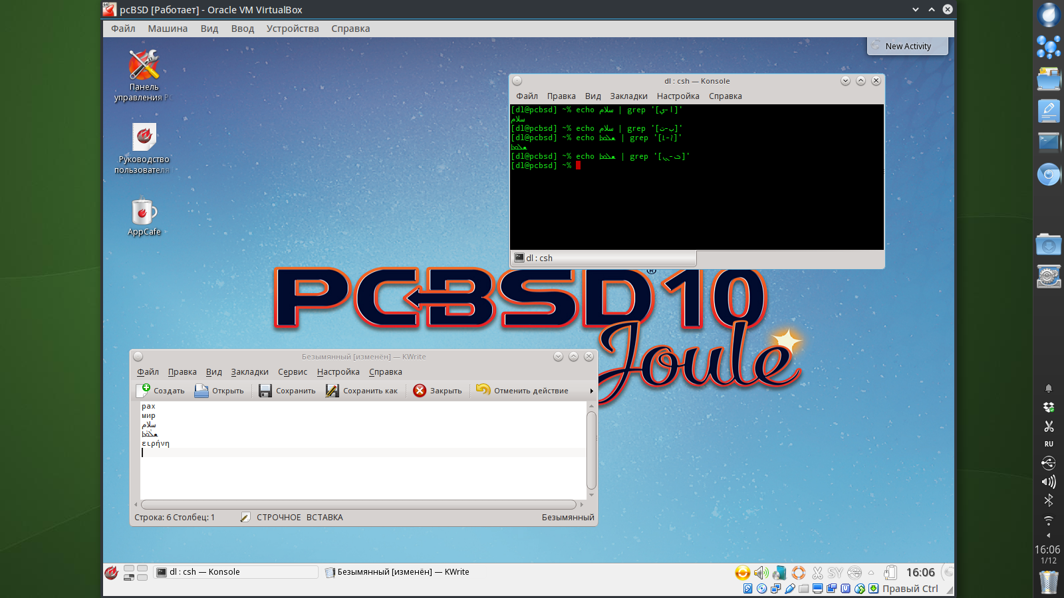
Task: Click the New Activity button
Action: (908, 46)
